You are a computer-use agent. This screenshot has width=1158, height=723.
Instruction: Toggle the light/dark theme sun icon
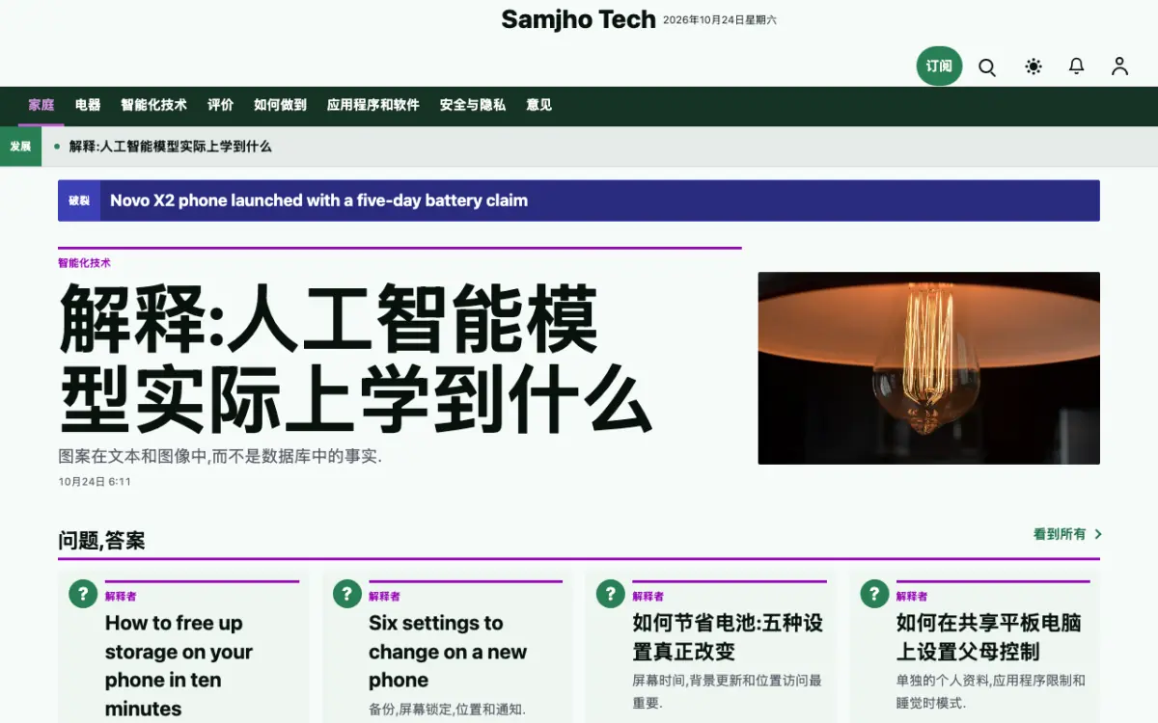[1034, 67]
